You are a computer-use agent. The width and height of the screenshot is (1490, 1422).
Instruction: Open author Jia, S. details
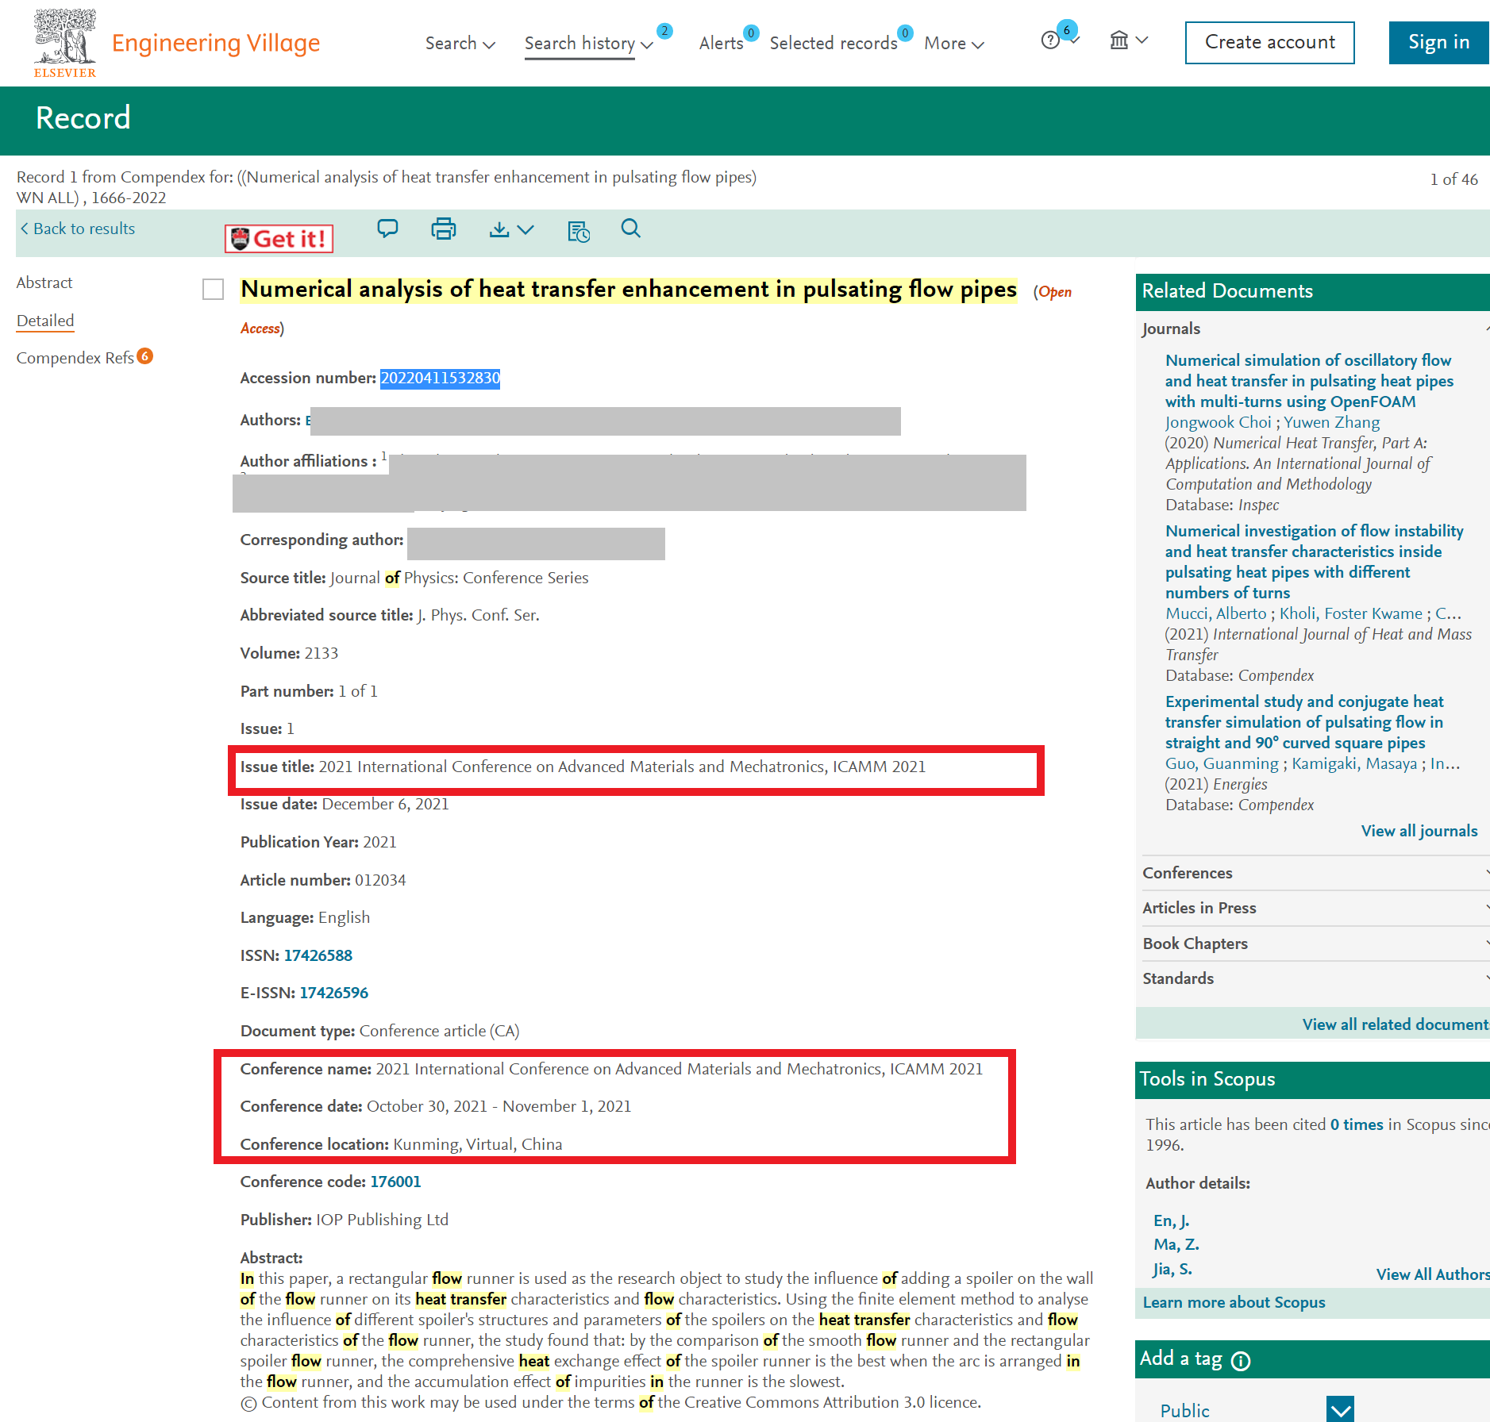pos(1172,1269)
